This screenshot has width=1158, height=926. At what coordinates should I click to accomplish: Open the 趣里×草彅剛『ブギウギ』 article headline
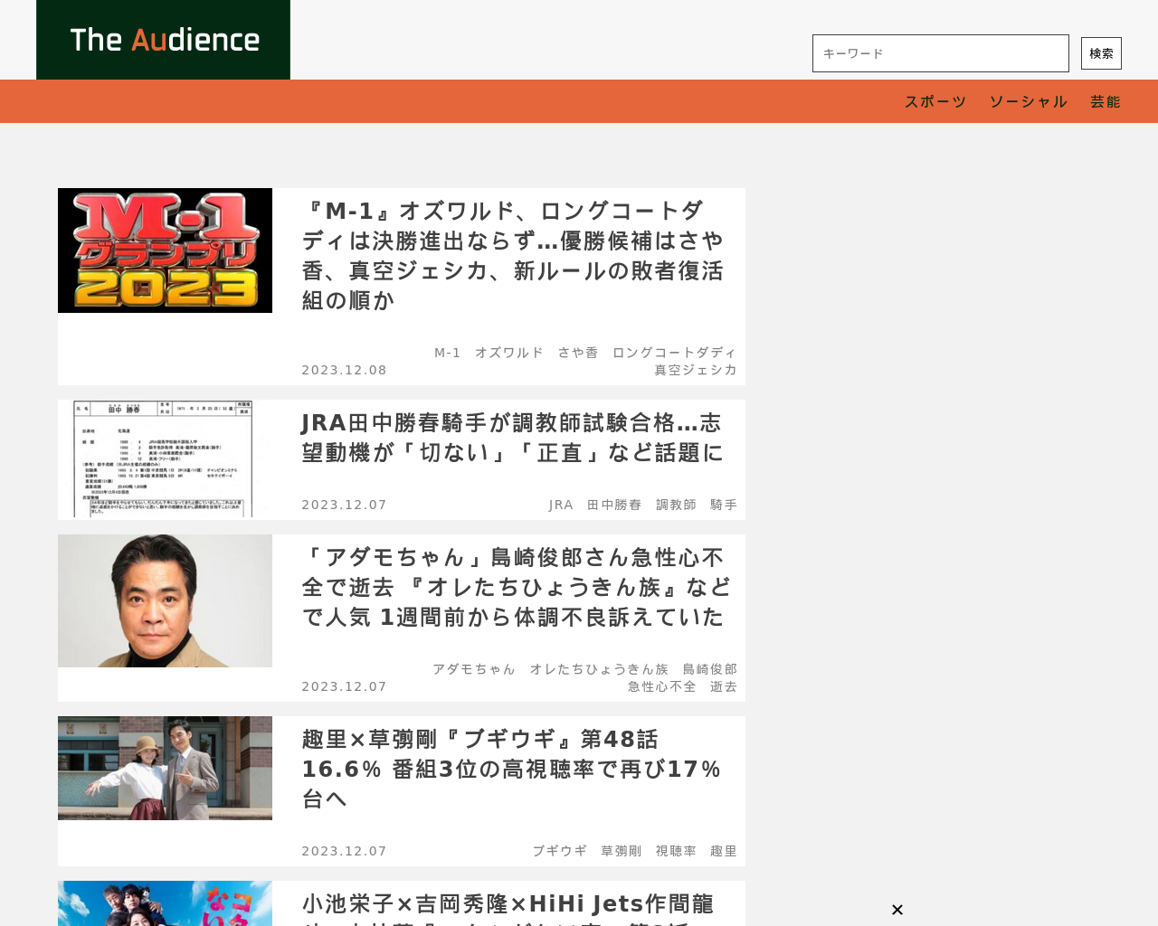[x=512, y=769]
